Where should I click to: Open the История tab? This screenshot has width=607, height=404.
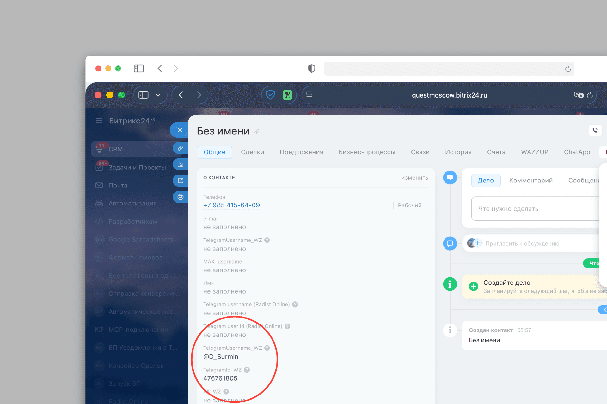coord(458,152)
